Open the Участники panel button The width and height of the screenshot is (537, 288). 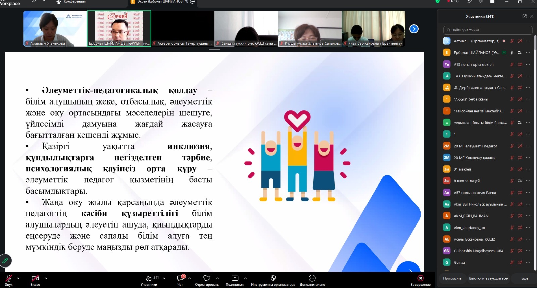pos(149,280)
